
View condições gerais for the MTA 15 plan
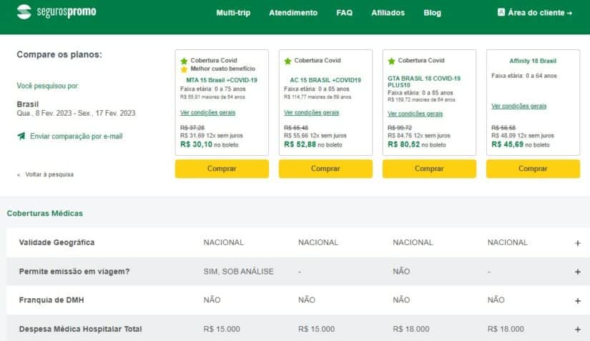point(207,112)
